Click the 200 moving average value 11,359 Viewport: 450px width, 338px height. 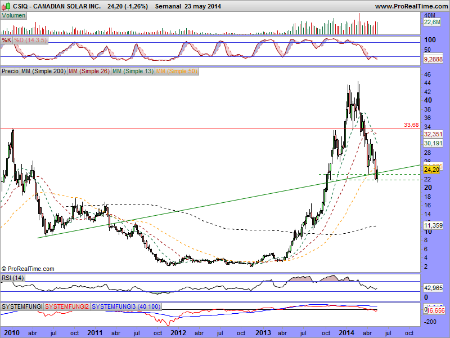(x=433, y=225)
